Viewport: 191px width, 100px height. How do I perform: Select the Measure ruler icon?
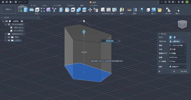[129, 10]
